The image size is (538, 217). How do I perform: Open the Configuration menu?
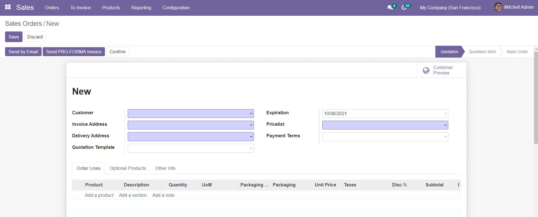[176, 8]
